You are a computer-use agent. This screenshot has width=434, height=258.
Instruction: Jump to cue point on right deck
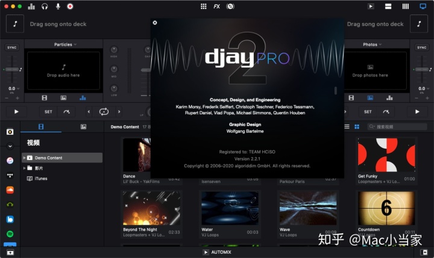click(x=386, y=112)
